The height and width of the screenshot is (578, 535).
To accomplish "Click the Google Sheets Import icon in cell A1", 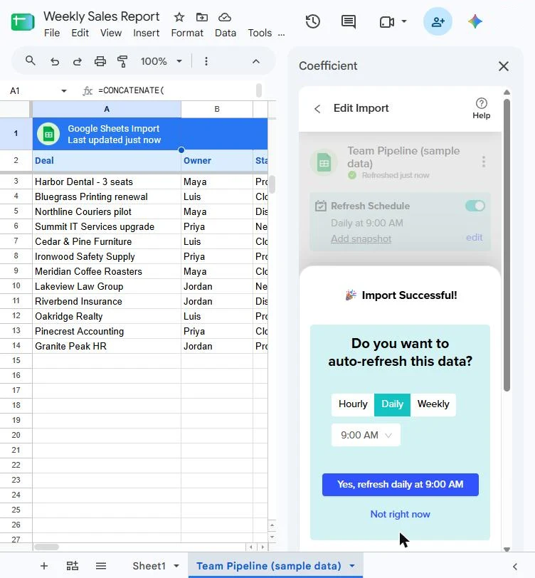I will 48,134.
